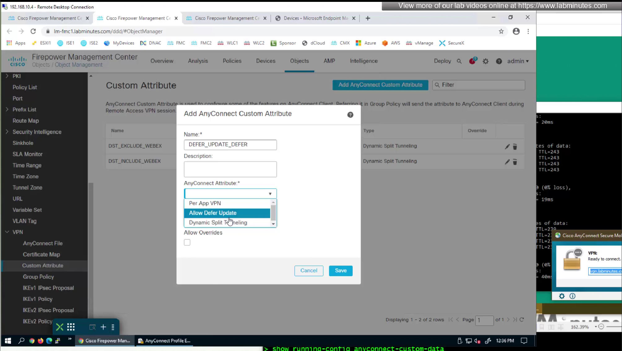Save the custom attribute

tap(341, 270)
